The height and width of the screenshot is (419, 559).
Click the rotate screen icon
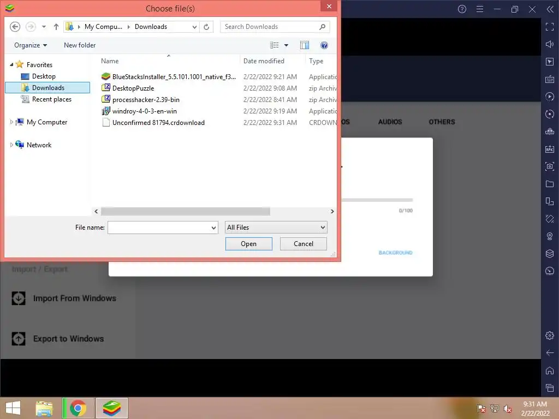pyautogui.click(x=549, y=219)
